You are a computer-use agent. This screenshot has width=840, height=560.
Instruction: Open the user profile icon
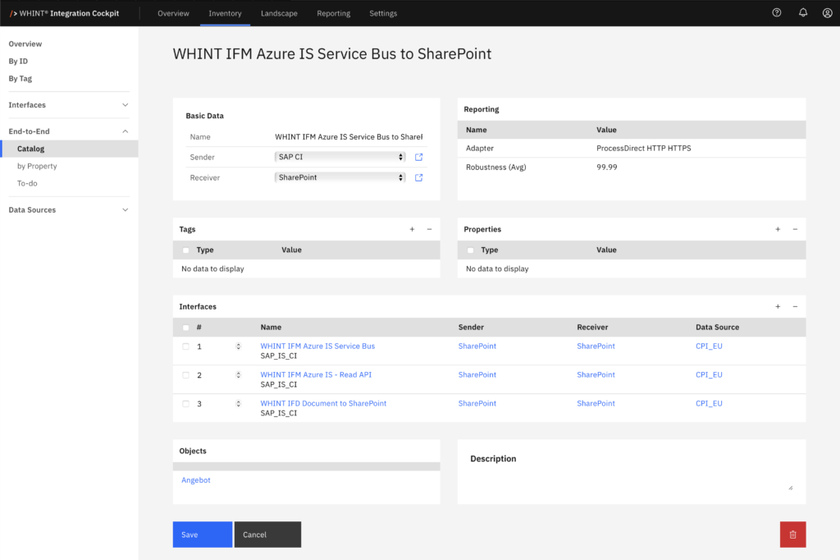pyautogui.click(x=827, y=13)
